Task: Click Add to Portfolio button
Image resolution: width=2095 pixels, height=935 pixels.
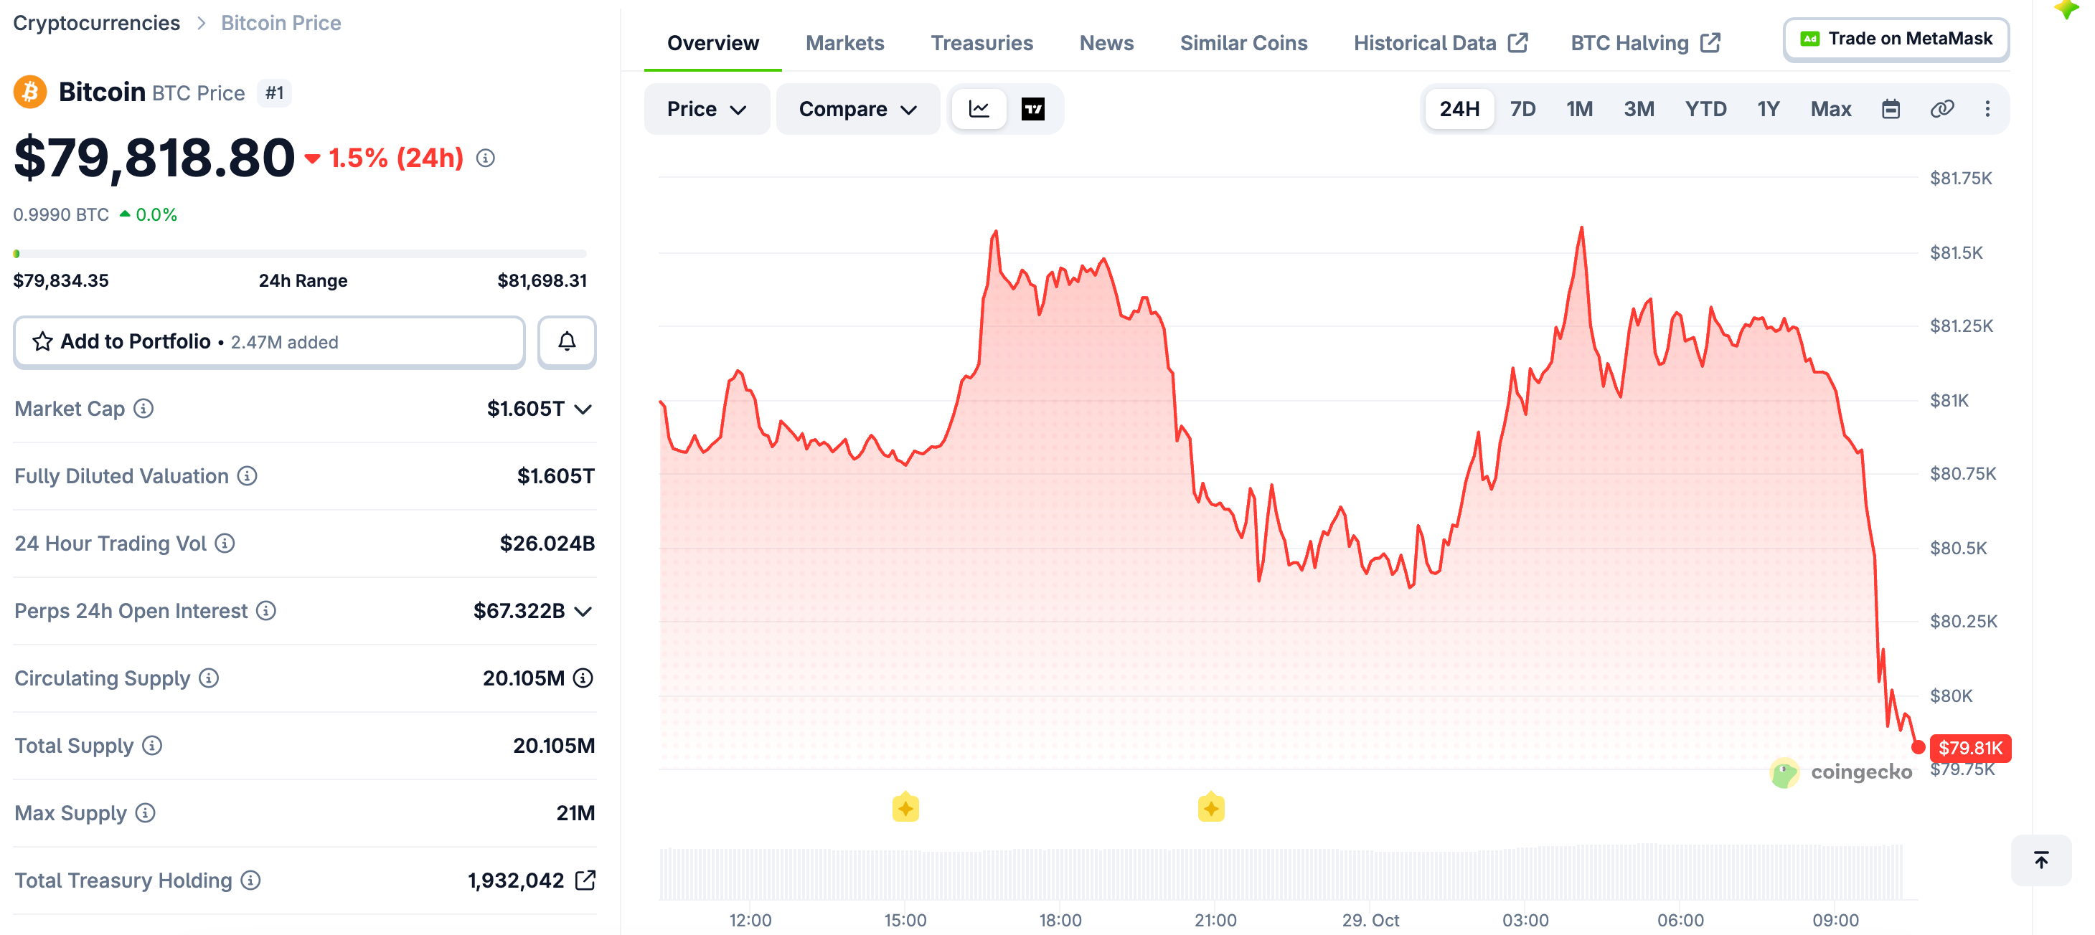Action: tap(269, 342)
